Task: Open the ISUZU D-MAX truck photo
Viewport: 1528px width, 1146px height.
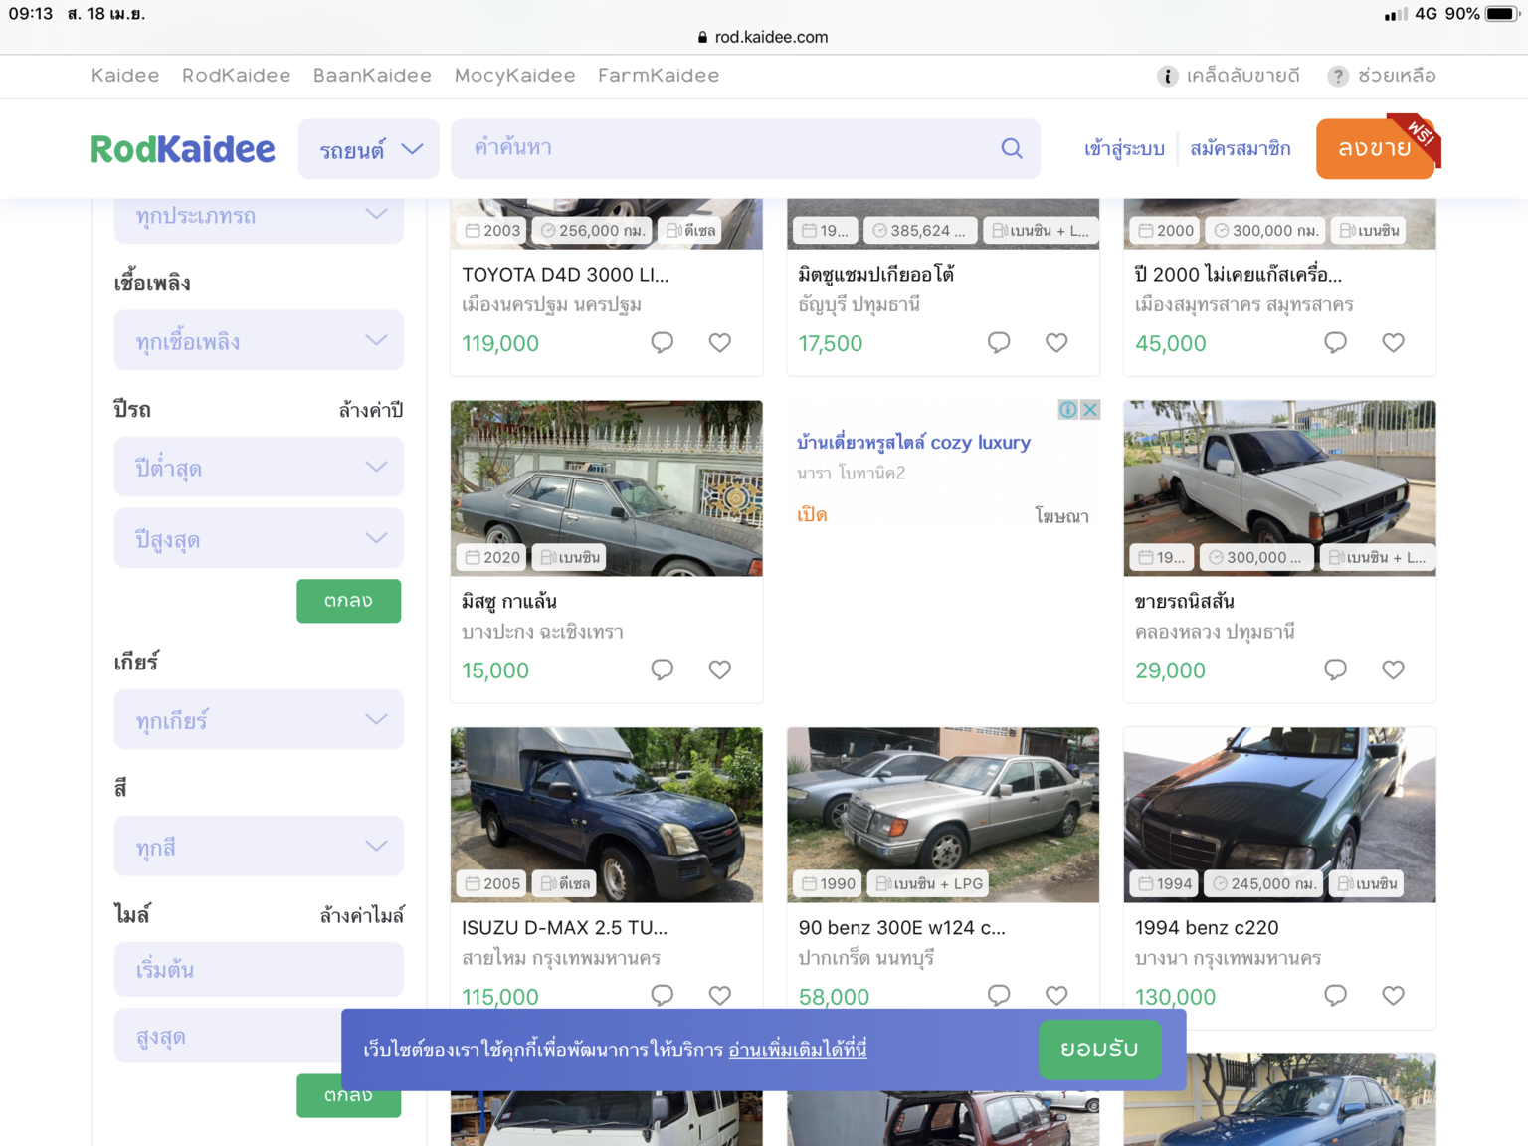Action: click(x=607, y=815)
